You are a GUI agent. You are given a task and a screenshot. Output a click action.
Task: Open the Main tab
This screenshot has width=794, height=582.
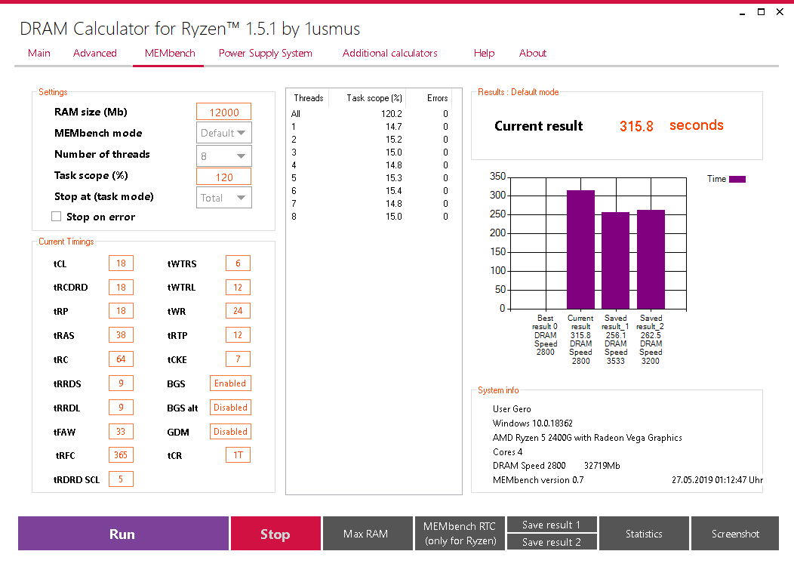(x=39, y=53)
